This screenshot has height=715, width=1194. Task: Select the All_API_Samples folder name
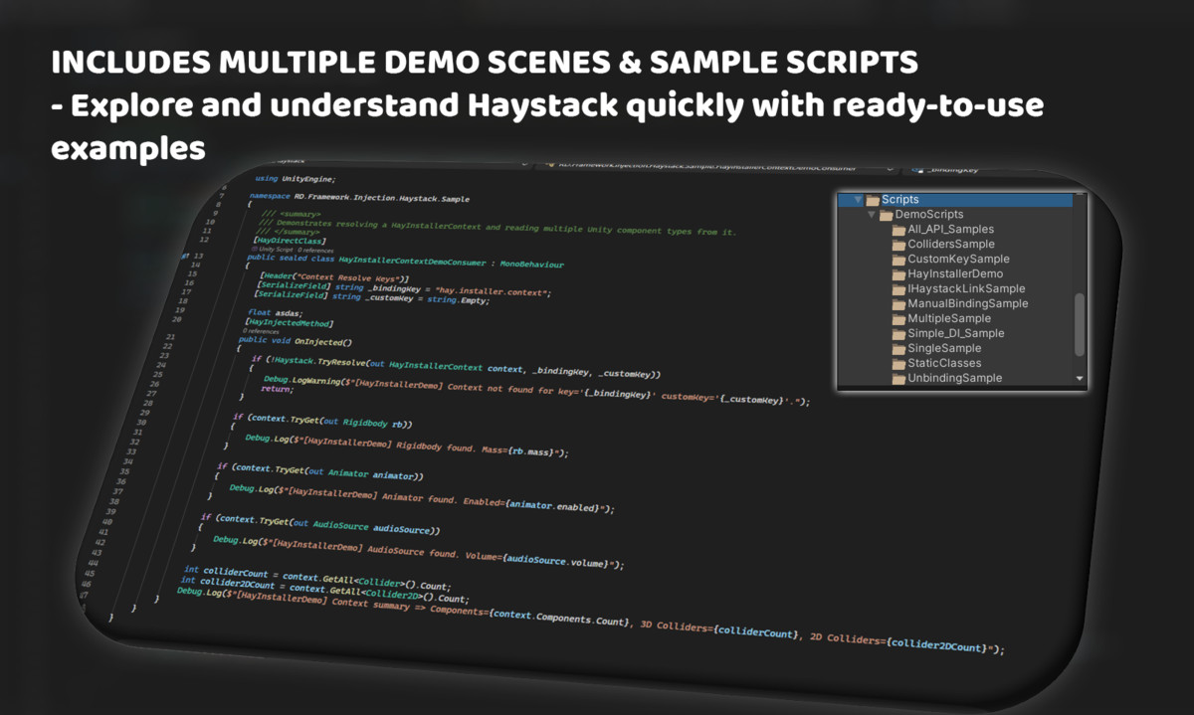(950, 230)
